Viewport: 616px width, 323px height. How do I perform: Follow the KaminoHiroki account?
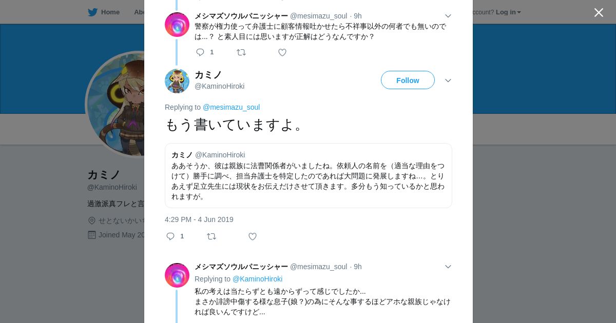408,80
